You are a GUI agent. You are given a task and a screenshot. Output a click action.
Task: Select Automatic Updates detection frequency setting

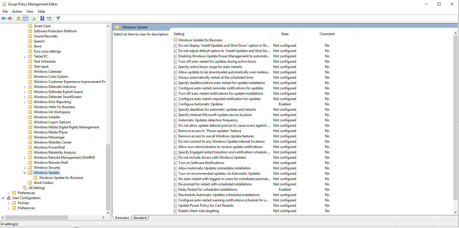208,120
